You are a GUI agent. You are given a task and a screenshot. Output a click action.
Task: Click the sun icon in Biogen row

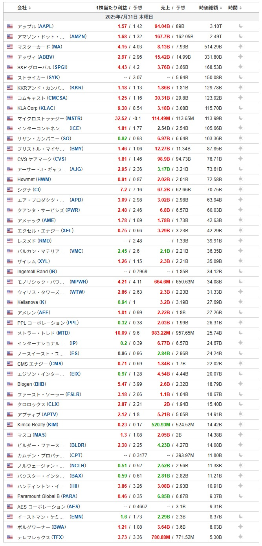click(x=241, y=384)
